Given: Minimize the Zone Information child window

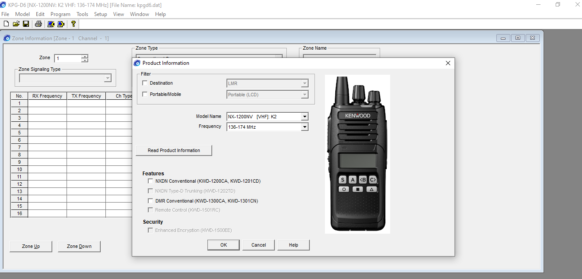Looking at the screenshot, I should click(503, 38).
